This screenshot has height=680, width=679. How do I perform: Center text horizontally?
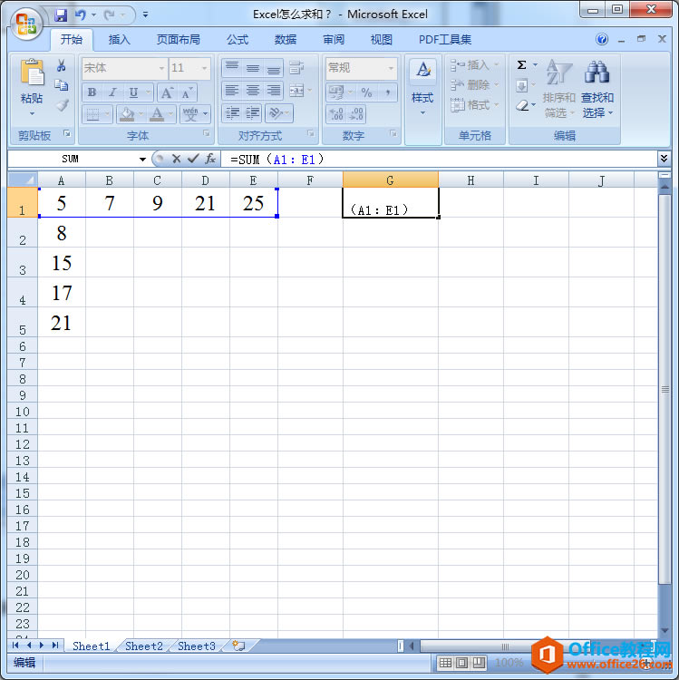(252, 91)
